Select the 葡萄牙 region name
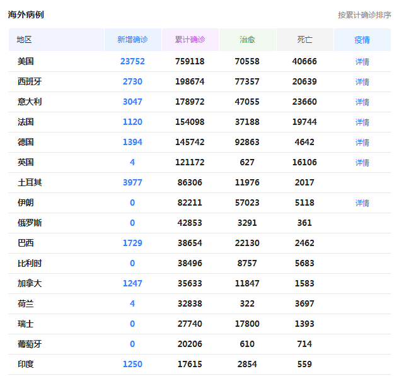 point(30,344)
